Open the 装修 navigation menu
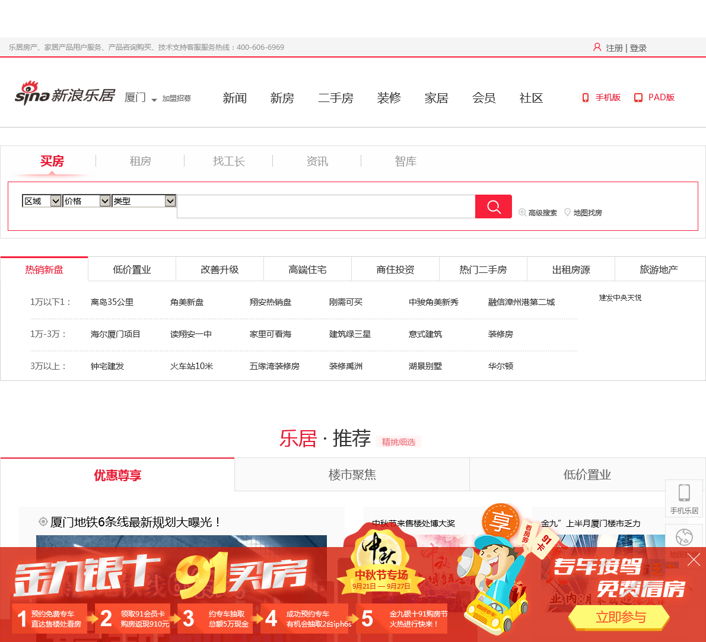706x642 pixels. (389, 98)
